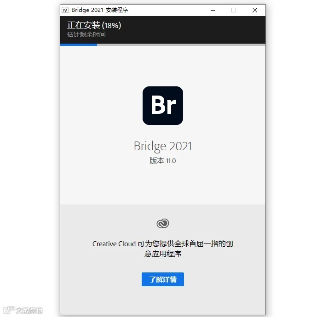Image resolution: width=322 pixels, height=317 pixels.
Task: Close the Bridge 2021 installer window
Action: 255,10
